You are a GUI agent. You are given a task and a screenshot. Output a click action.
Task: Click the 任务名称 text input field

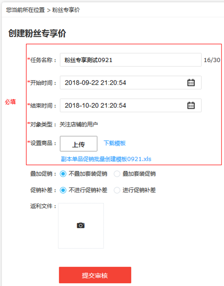pyautogui.click(x=131, y=60)
